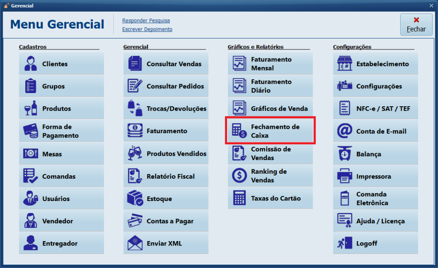438x268 pixels.
Task: Select the Balança scale icon
Action: [x=344, y=154]
